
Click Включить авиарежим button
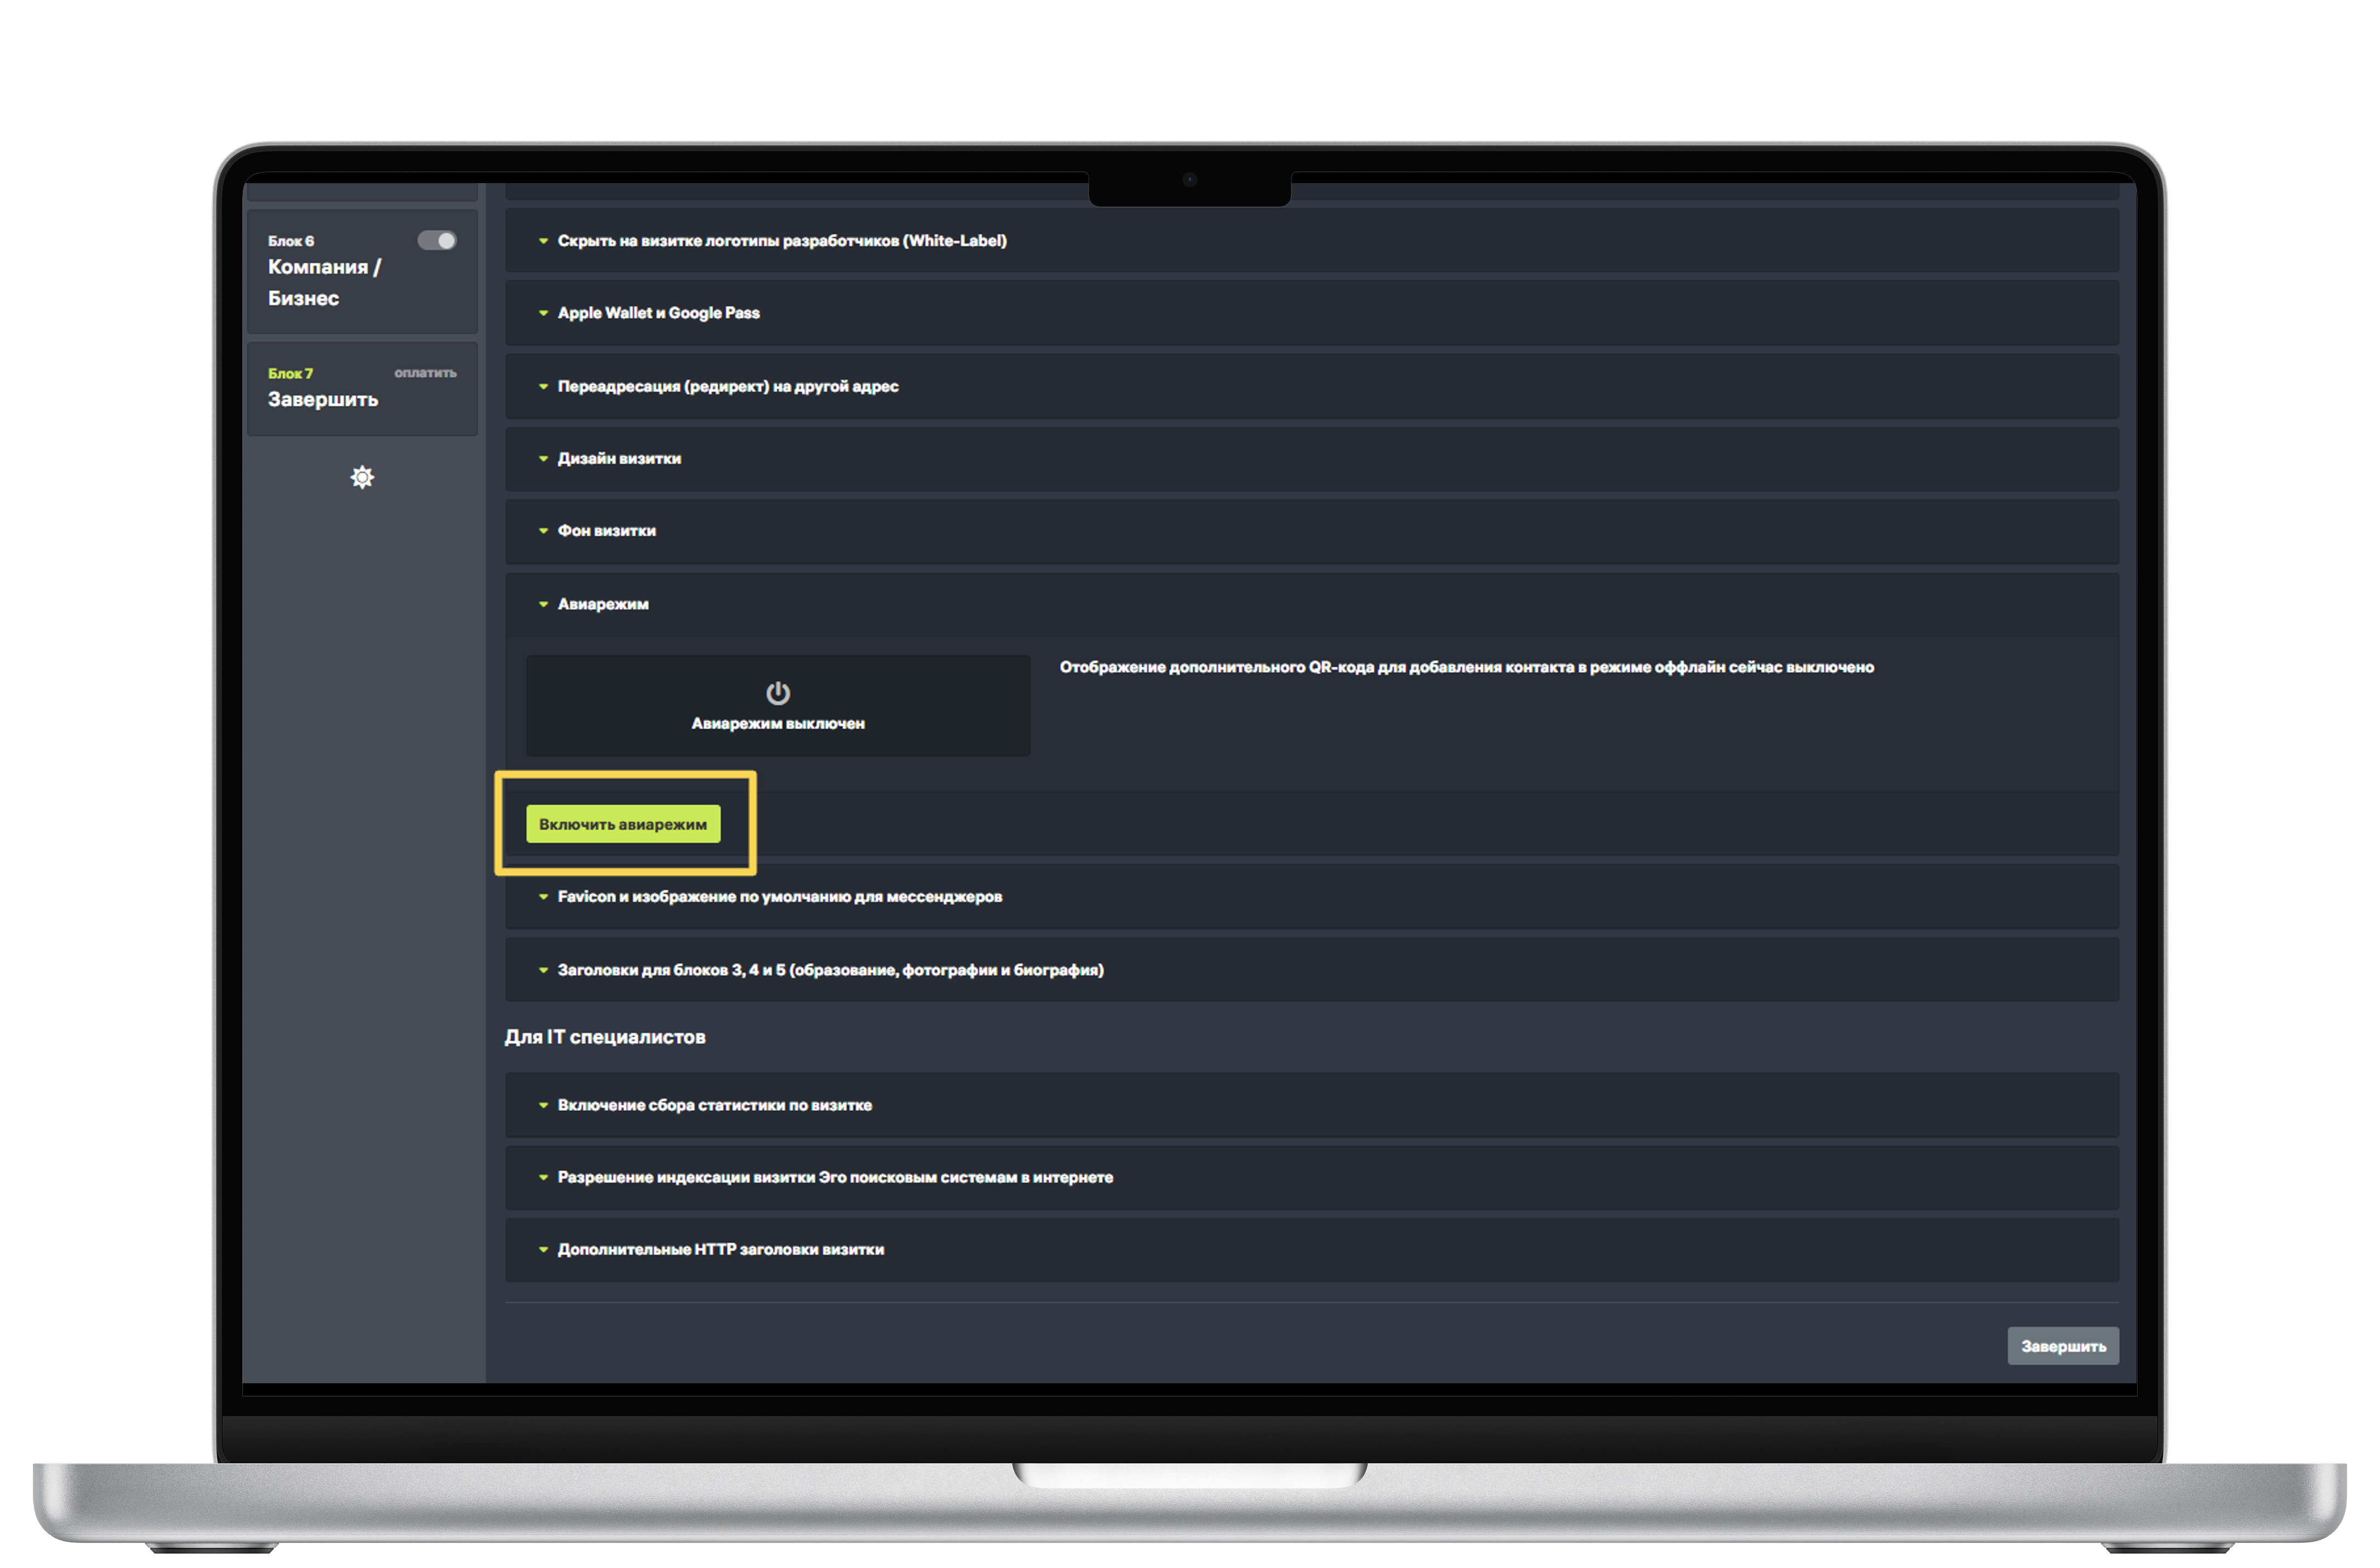tap(623, 824)
